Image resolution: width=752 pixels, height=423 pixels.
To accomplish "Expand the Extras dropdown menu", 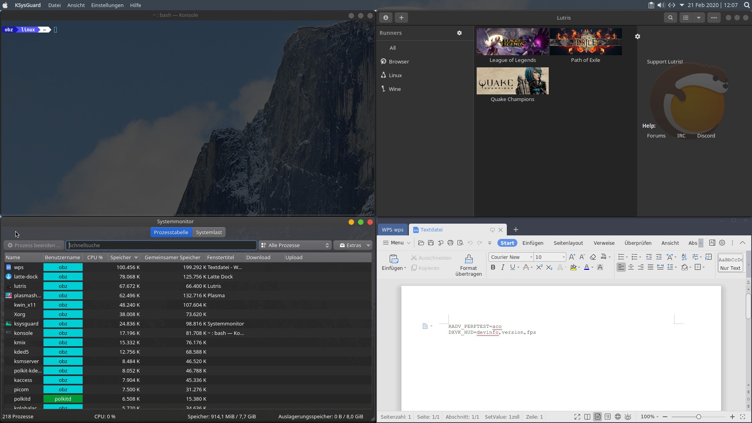I will pos(353,246).
